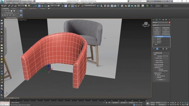The image size is (189, 106).
Task: Expand the Symmetry entry directly below TurboSmooth
Action: point(156,38)
